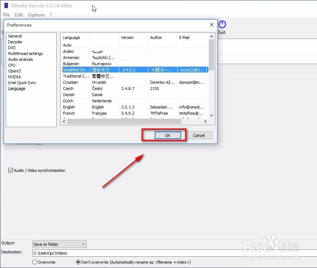The width and height of the screenshot is (317, 268).
Task: Open the ? help menu
Action: pos(51,15)
